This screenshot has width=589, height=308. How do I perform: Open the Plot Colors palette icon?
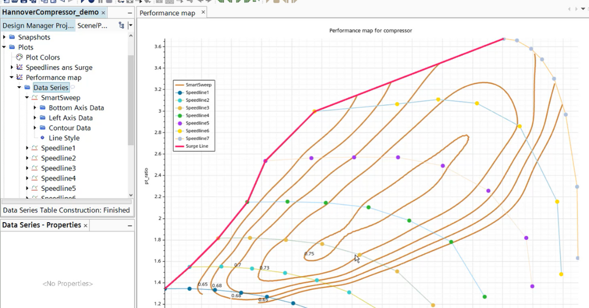click(x=18, y=57)
